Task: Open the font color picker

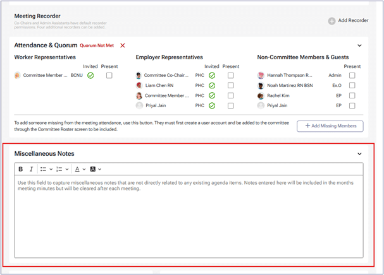Action: coord(79,169)
